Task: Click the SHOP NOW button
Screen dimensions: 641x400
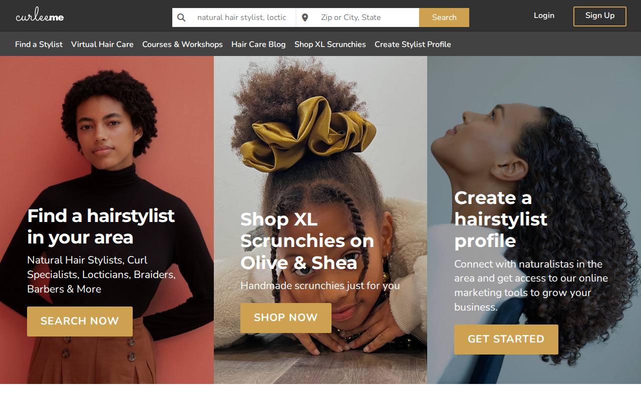Action: tap(286, 317)
